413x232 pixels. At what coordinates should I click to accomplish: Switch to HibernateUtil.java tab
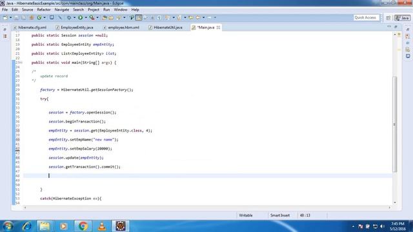click(x=165, y=27)
